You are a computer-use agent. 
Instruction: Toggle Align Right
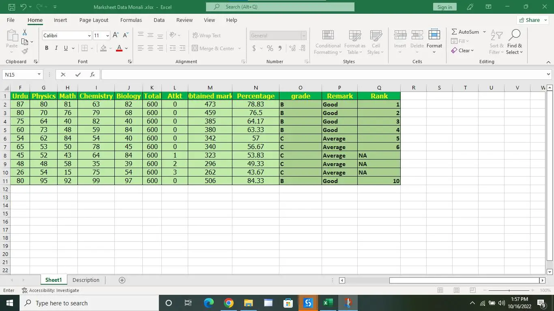click(x=160, y=48)
